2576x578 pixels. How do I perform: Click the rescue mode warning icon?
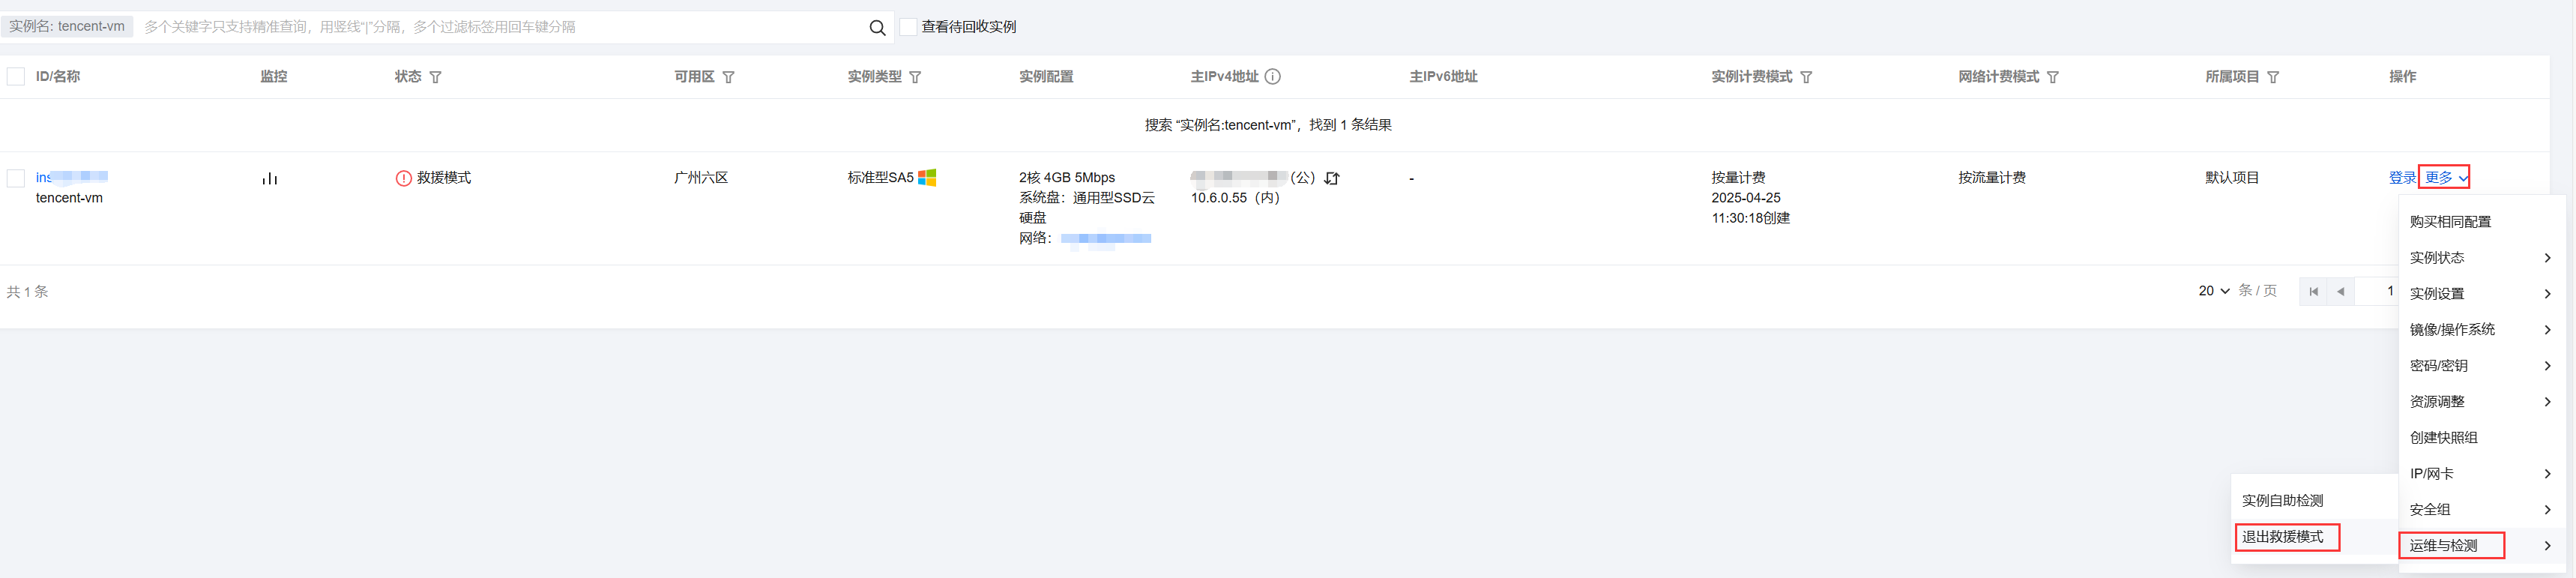coord(403,178)
